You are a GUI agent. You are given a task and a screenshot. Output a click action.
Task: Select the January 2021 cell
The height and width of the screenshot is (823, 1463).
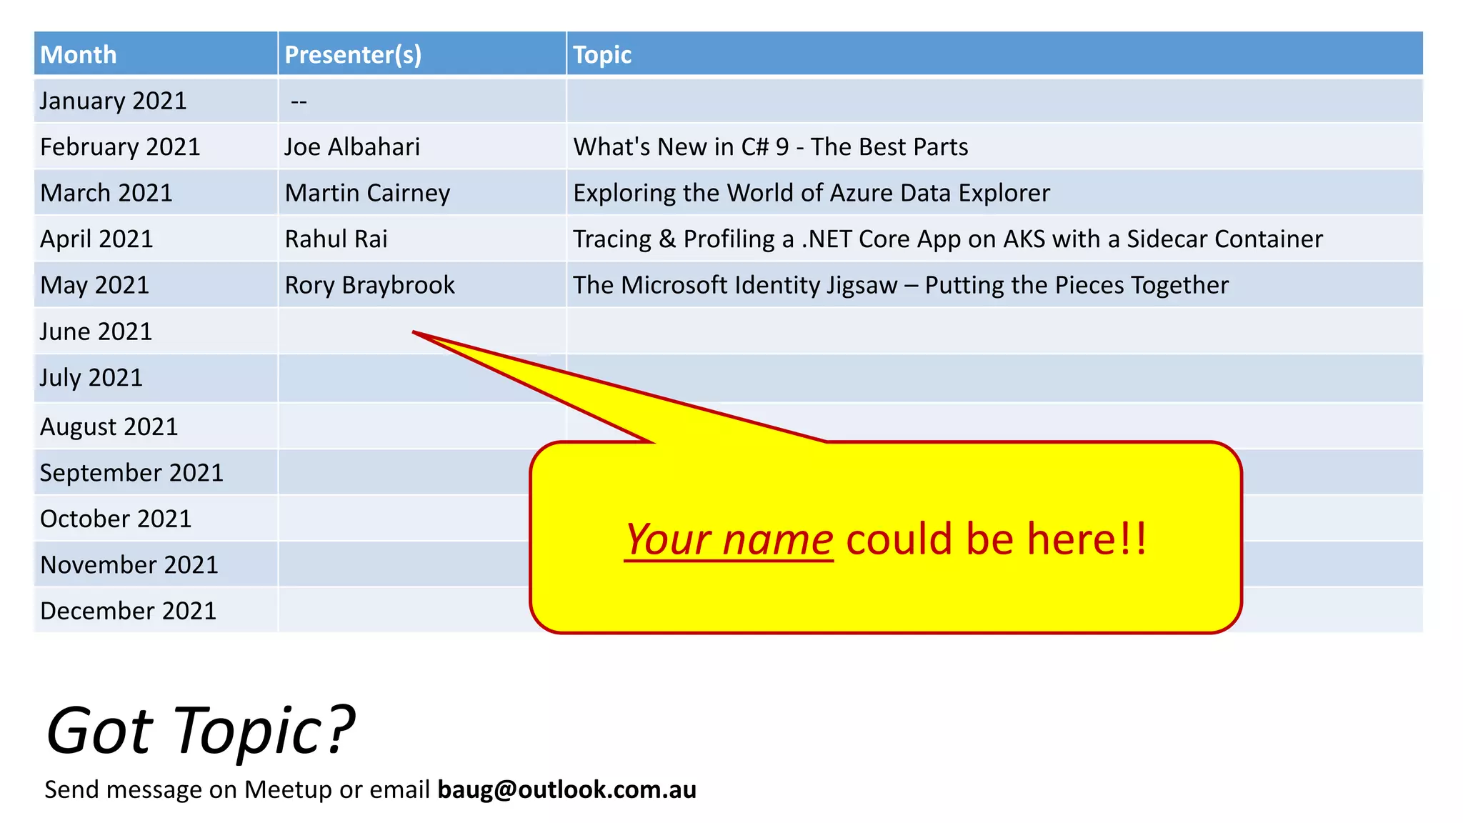[113, 101]
